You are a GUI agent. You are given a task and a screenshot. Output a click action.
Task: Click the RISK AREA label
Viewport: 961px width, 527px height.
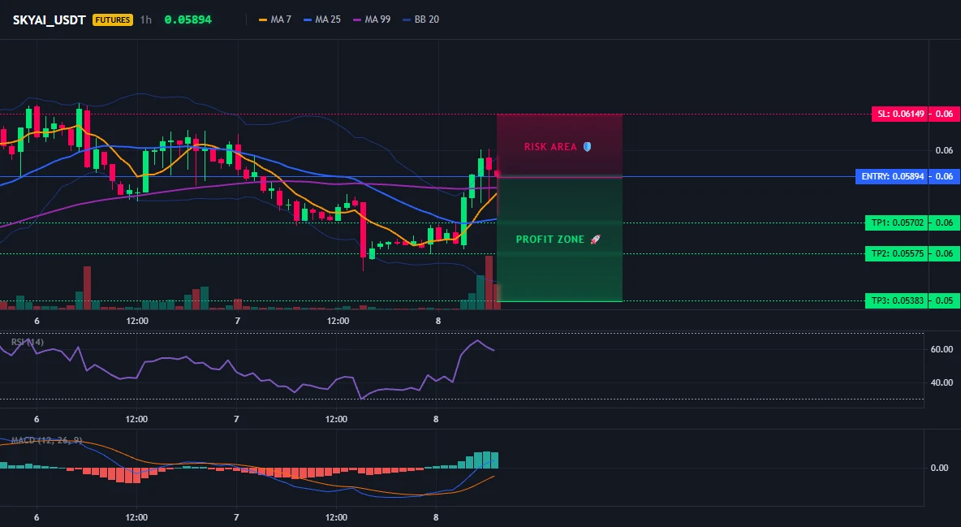click(x=550, y=147)
